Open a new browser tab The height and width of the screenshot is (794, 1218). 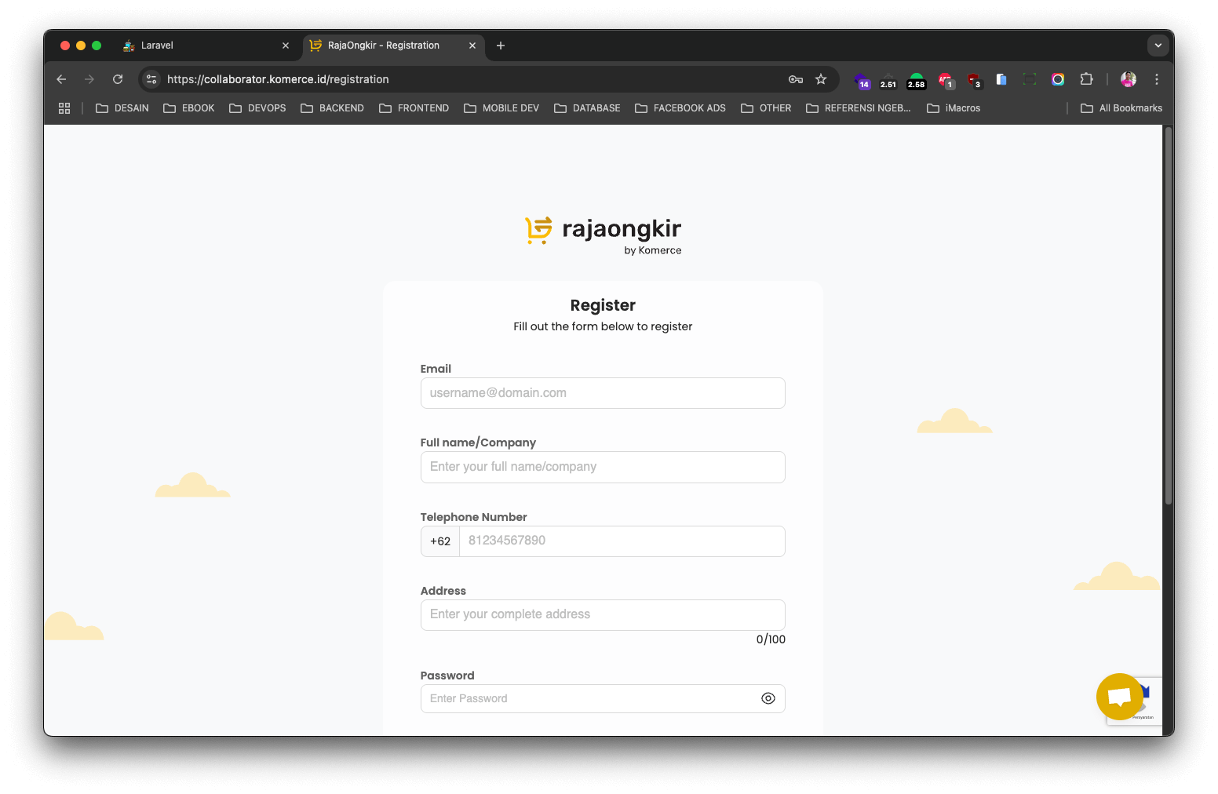(x=501, y=46)
